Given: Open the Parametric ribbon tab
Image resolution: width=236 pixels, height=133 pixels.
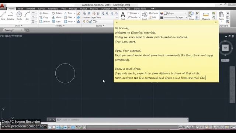Looking at the screenshot, I should coord(53,9).
